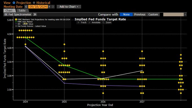192x108 pixels.
Task: Go to next meeting date arrow
Action: pos(53,7)
